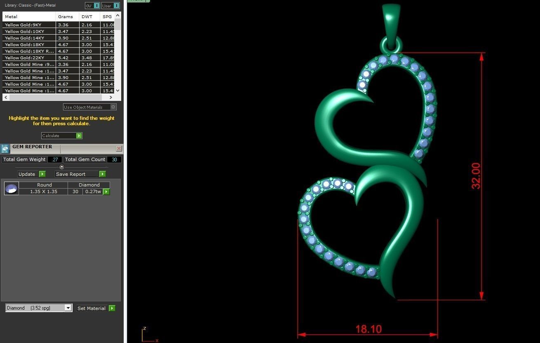Viewport: 540px width, 343px height.
Task: Toggle the GV library switch
Action: (96, 6)
